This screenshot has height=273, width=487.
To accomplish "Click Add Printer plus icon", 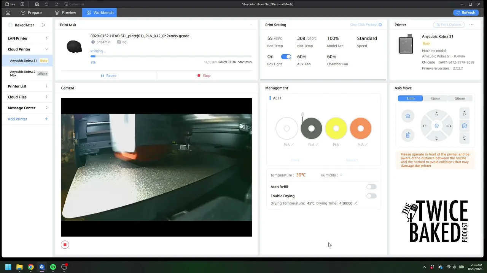I will [46, 119].
